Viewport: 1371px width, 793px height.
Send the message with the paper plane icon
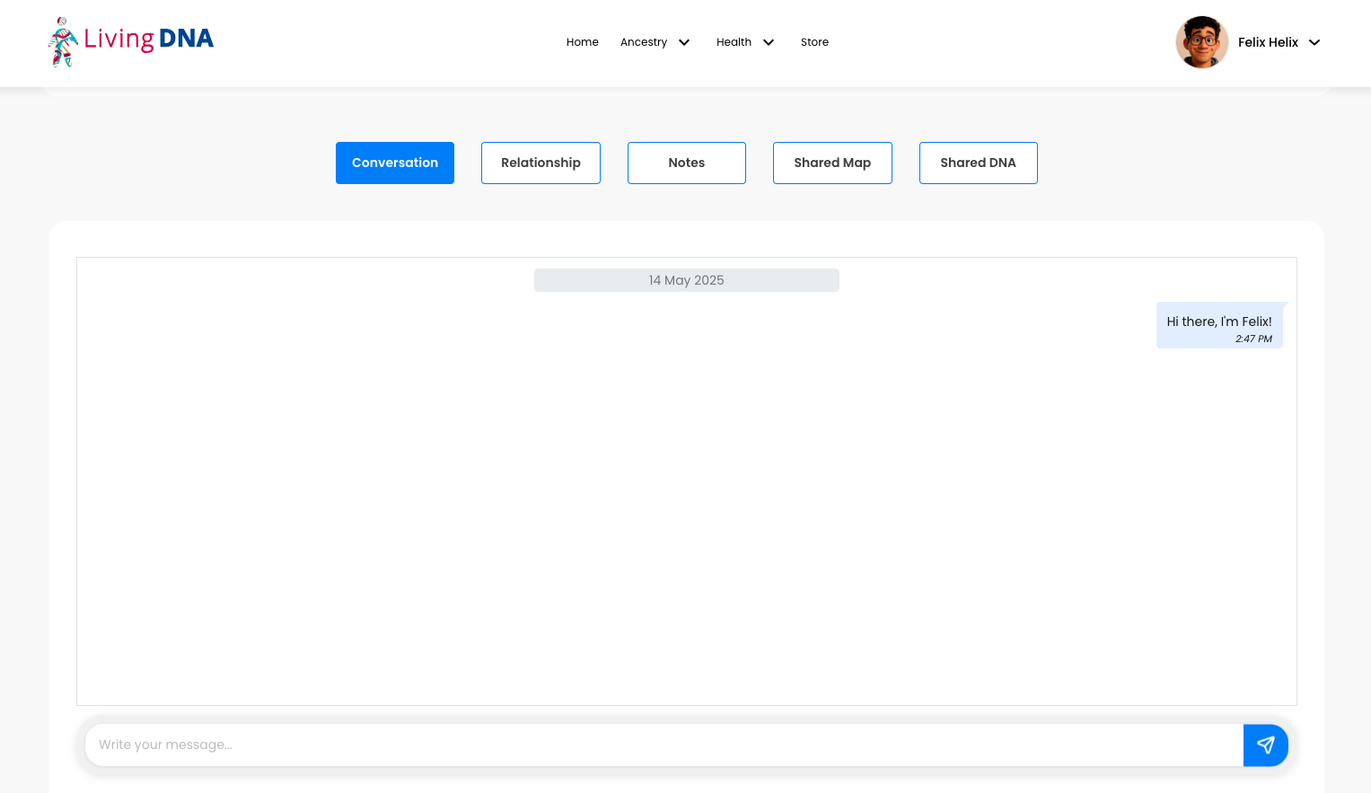(x=1265, y=745)
